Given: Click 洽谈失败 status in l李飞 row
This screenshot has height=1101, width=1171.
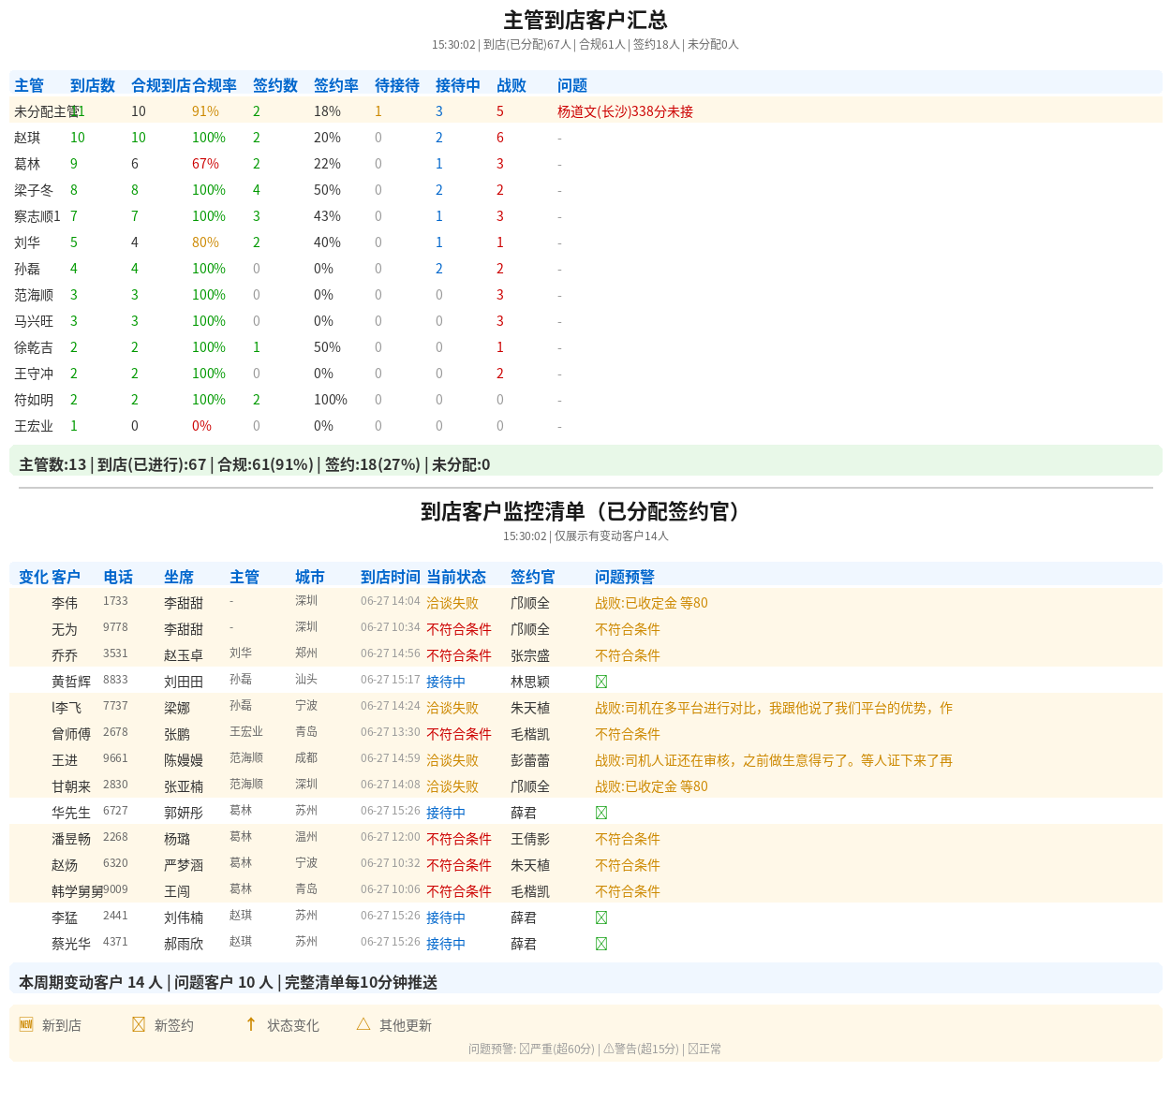Looking at the screenshot, I should [452, 708].
